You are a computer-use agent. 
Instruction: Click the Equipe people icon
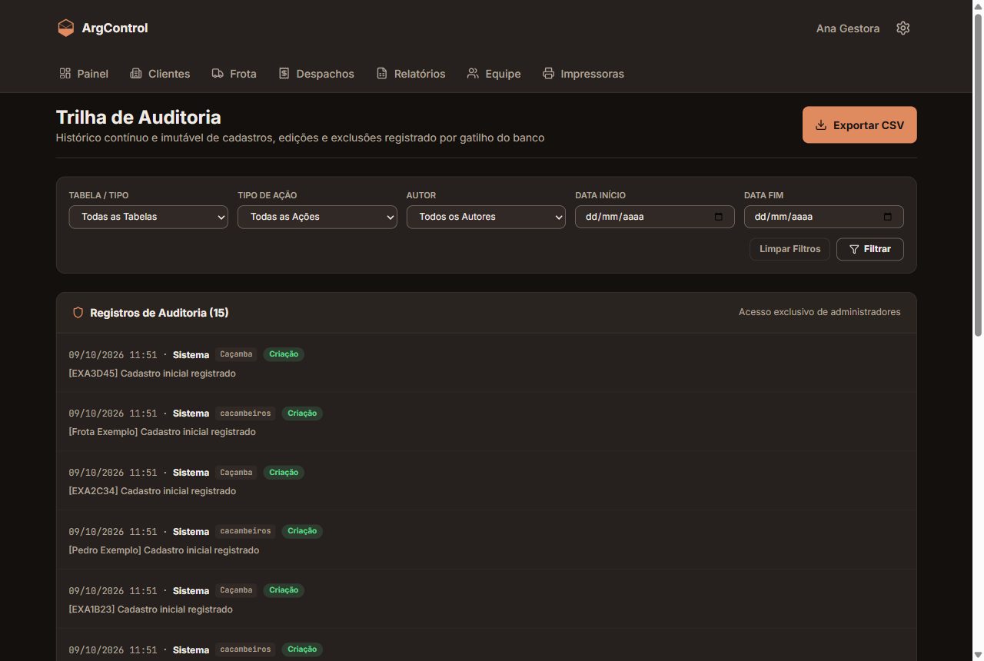(473, 74)
